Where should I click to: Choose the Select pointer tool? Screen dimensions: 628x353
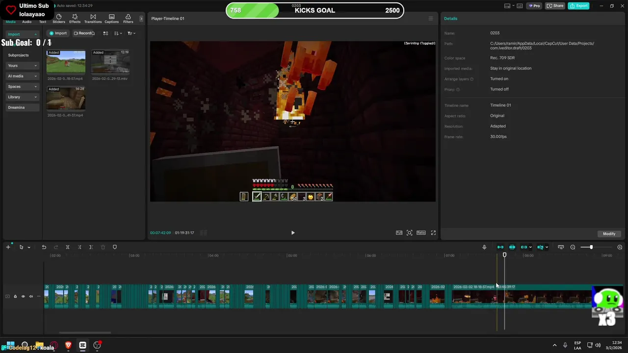click(21, 247)
